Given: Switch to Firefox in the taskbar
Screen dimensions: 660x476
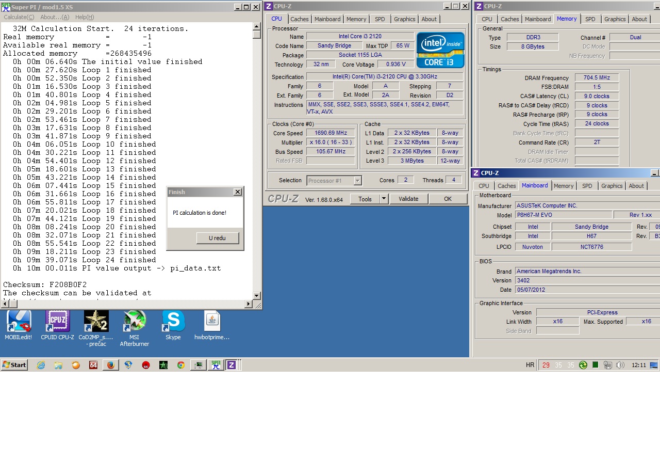Looking at the screenshot, I should tap(111, 365).
